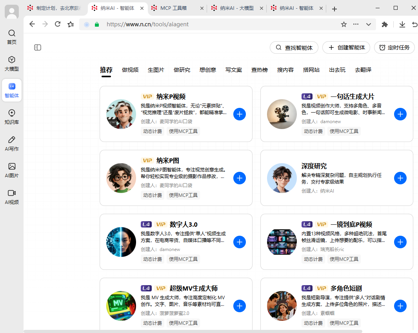Click 动态计费 tag on 纳米P图 card
Screen dimensions: 418x333
pyautogui.click(x=153, y=195)
